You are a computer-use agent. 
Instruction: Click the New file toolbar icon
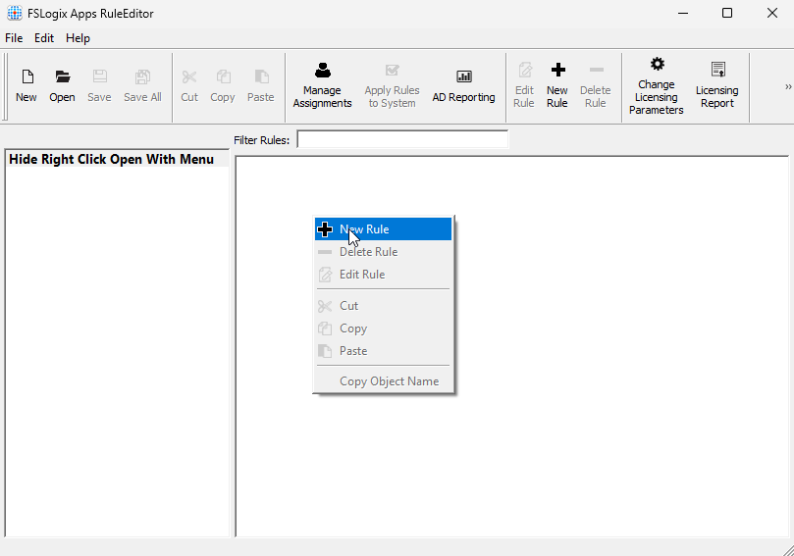click(26, 85)
